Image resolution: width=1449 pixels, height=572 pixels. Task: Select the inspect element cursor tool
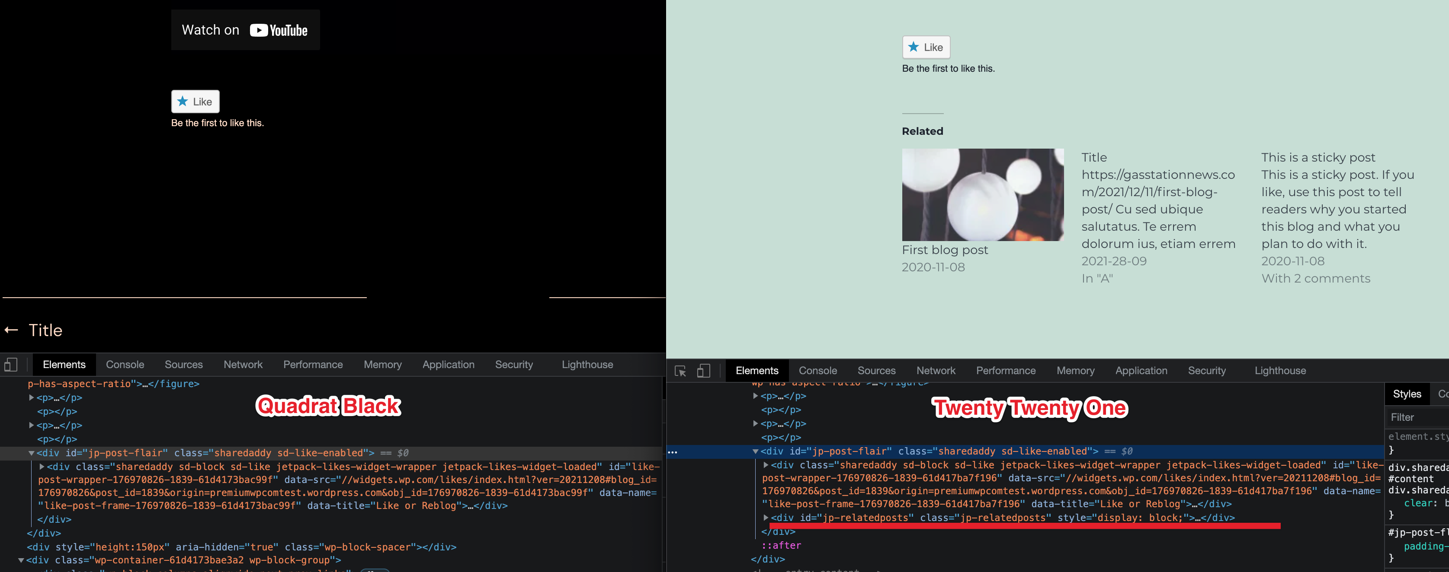[x=681, y=371]
